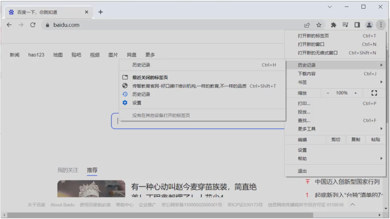
Task: Click the fullscreen icon in zoom row
Action: 374,93
